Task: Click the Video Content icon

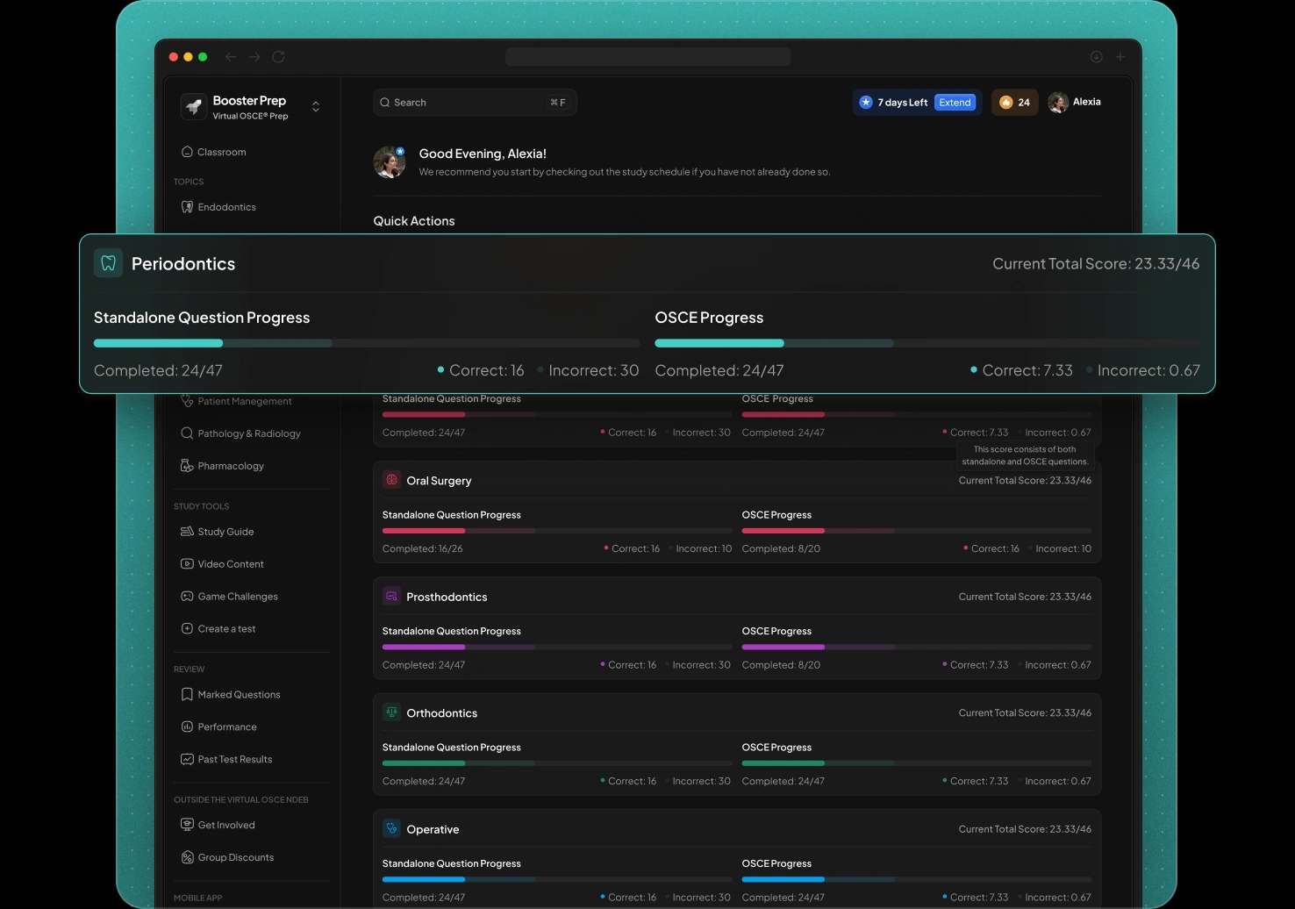Action: [187, 564]
